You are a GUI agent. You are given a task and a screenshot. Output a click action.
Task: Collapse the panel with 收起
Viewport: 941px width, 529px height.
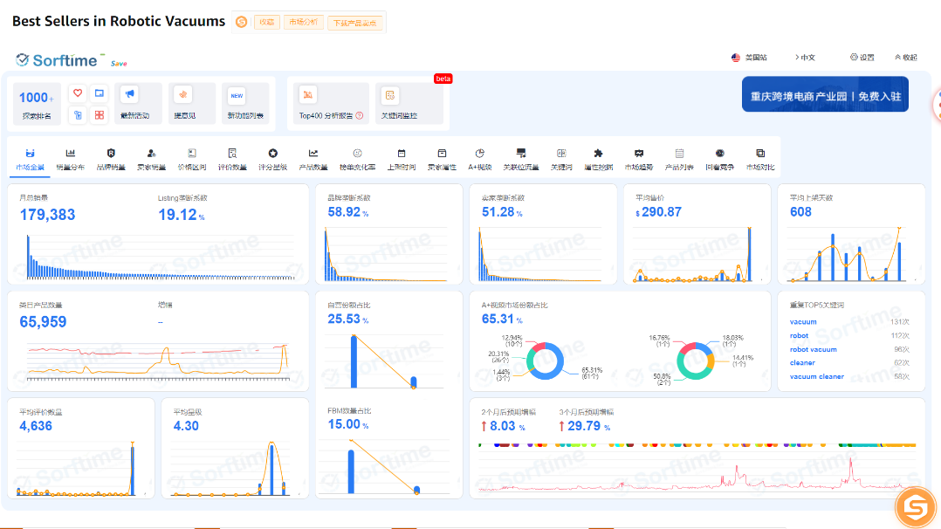pos(905,58)
